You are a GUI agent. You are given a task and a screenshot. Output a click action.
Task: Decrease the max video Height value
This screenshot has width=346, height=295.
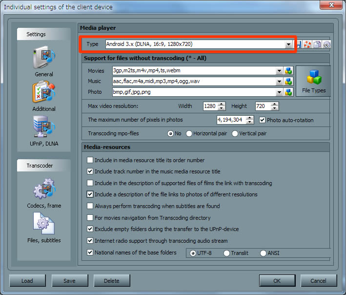[274, 108]
